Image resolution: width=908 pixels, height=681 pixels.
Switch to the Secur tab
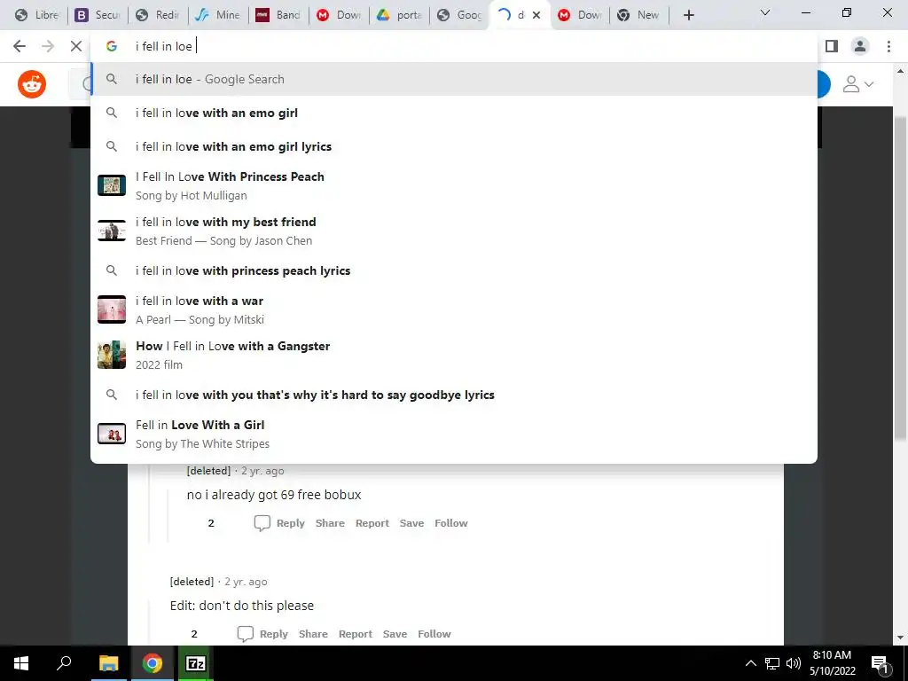pos(98,15)
